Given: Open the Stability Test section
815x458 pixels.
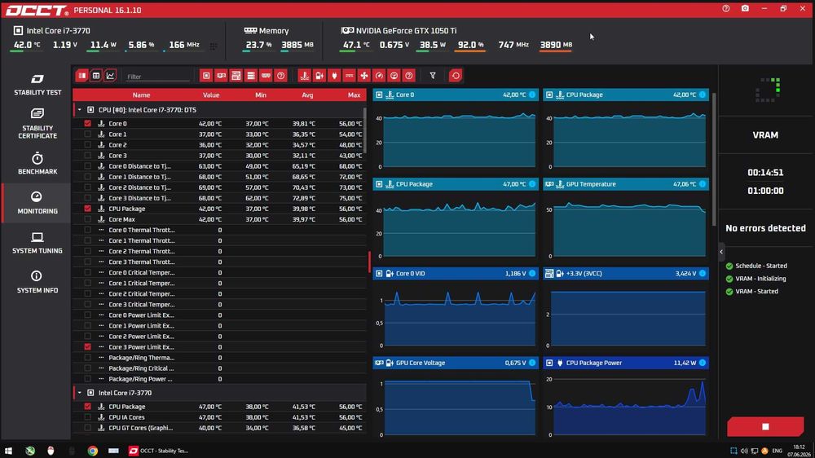Looking at the screenshot, I should 37,85.
